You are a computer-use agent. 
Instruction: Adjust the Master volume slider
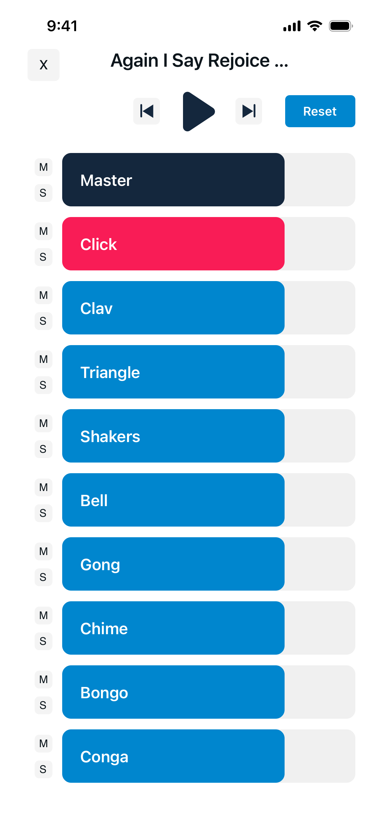[208, 180]
